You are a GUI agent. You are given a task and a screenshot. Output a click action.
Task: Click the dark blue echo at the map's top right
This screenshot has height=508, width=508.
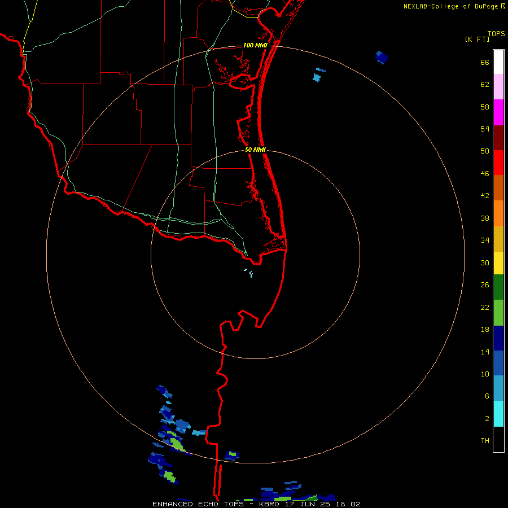382,58
